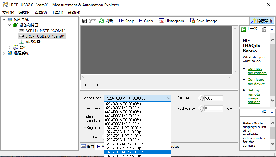The height and width of the screenshot is (157, 276).
Task: Switch to the 设置 tab
Action: (88, 146)
